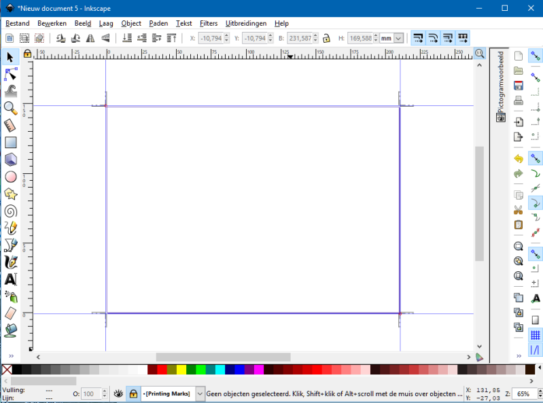
Task: Toggle lock on current layer
Action: point(133,393)
